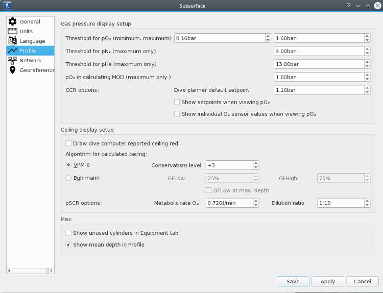The height and width of the screenshot is (293, 383).
Task: Click the help question mark in title bar
Action: 348,6
